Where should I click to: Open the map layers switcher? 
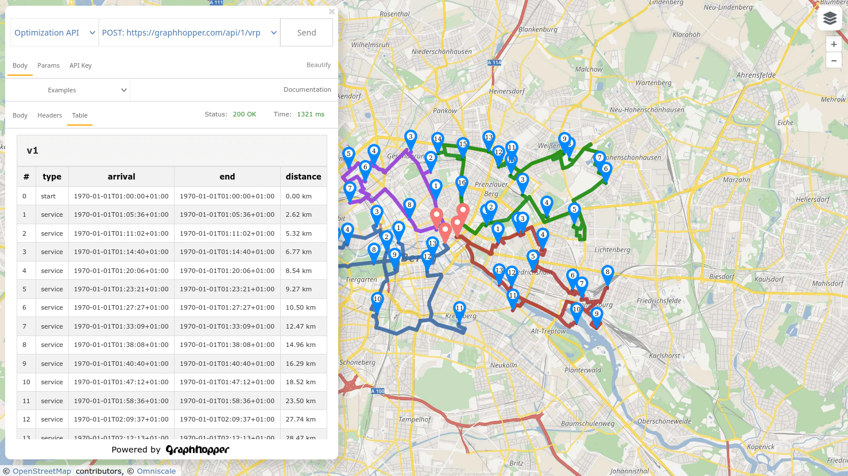click(830, 18)
